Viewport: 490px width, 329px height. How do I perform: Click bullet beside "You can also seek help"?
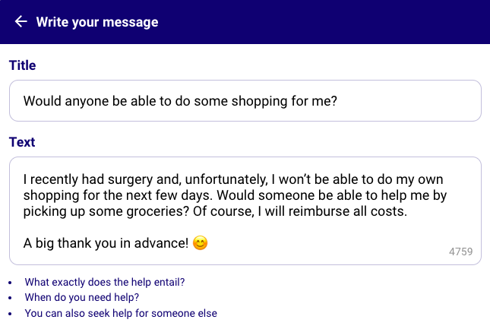pos(10,314)
